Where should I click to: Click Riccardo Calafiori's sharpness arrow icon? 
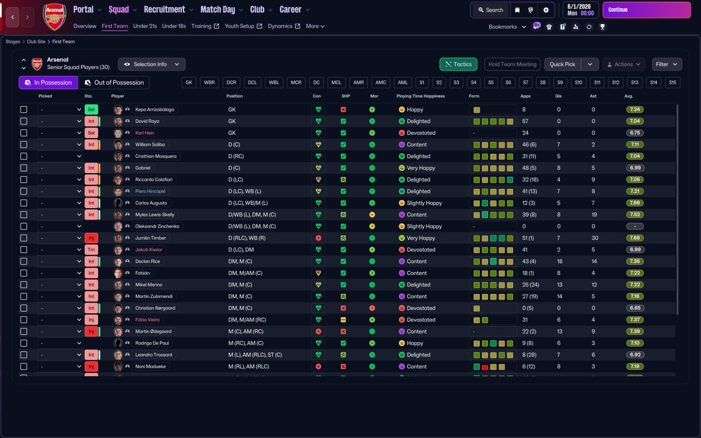343,180
